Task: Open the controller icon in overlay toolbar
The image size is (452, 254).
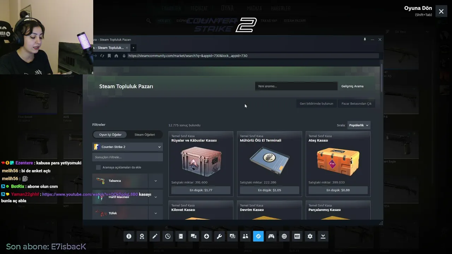Action: [271, 236]
